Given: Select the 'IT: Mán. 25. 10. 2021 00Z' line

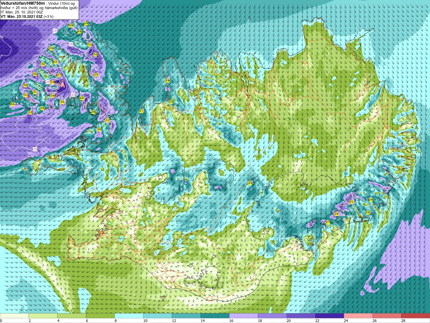Looking at the screenshot, I should click(x=21, y=12).
